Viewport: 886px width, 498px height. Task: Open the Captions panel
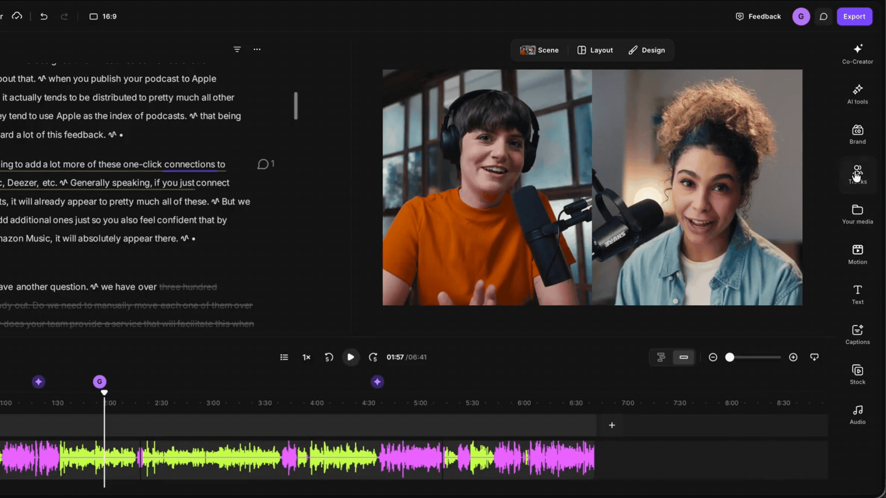point(857,335)
